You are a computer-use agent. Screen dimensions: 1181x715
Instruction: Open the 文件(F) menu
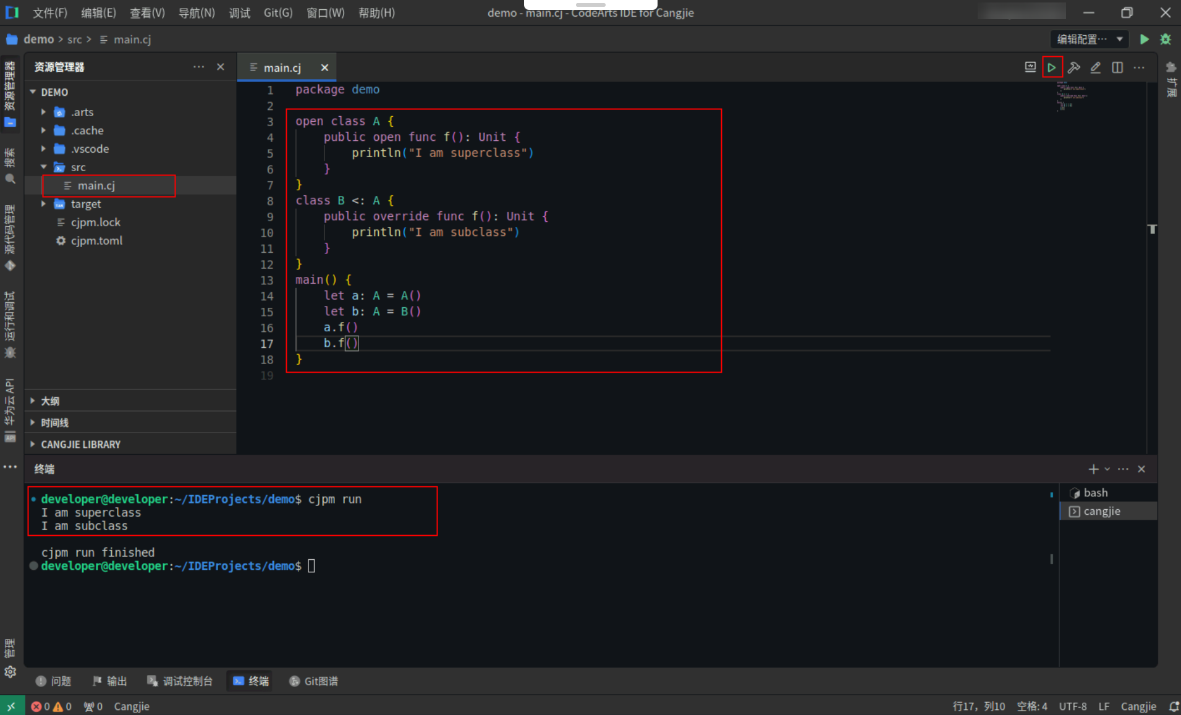pyautogui.click(x=49, y=13)
